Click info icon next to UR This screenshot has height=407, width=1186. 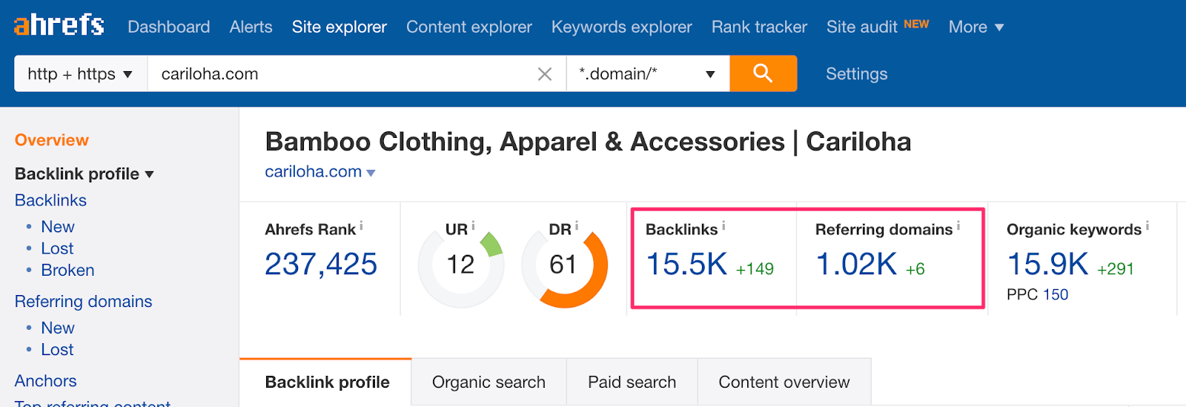[473, 226]
